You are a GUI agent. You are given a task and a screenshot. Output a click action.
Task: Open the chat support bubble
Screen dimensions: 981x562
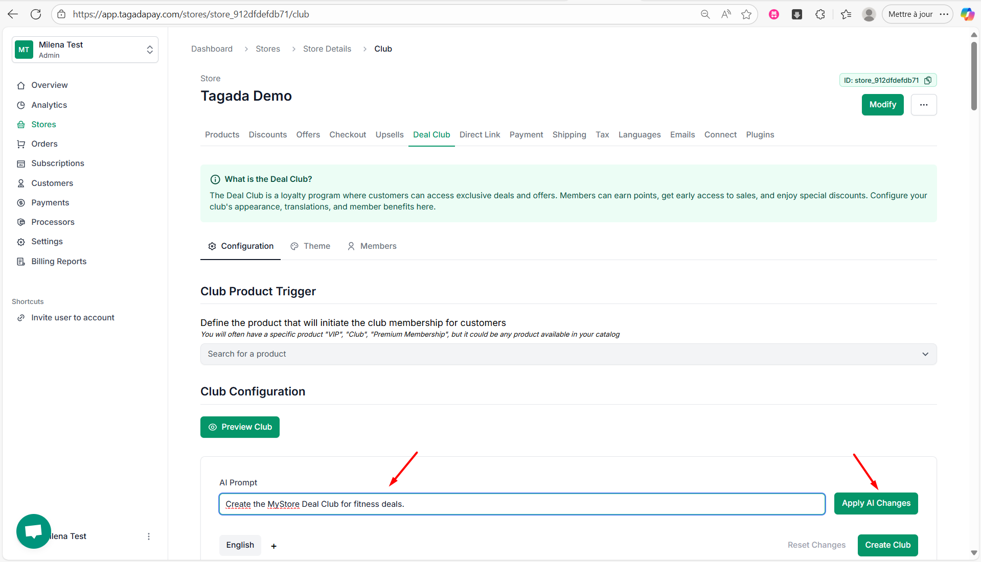pyautogui.click(x=34, y=531)
